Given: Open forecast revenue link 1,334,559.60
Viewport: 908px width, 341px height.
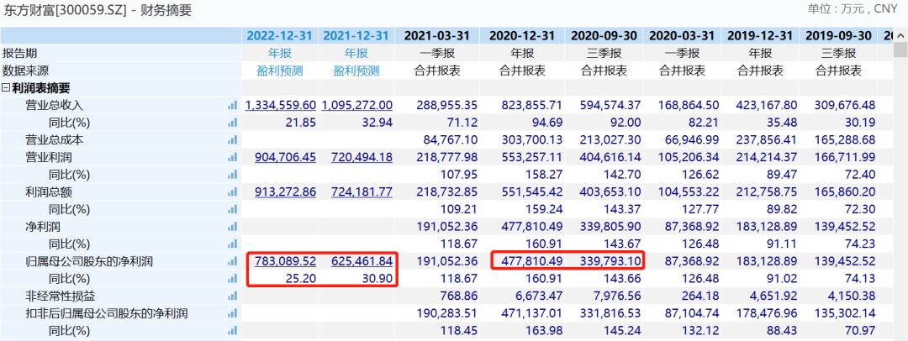Looking at the screenshot, I should [281, 105].
